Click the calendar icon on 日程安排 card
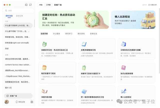 123,44
